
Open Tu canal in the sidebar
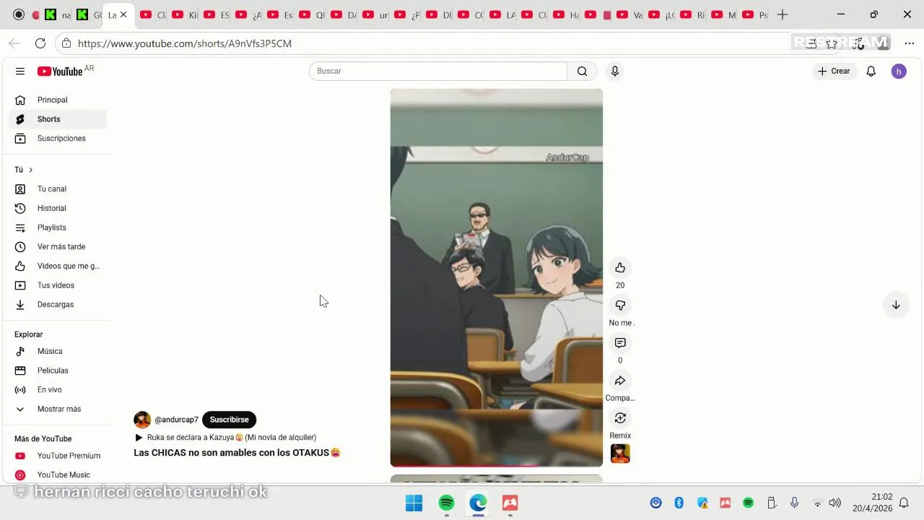(x=58, y=189)
